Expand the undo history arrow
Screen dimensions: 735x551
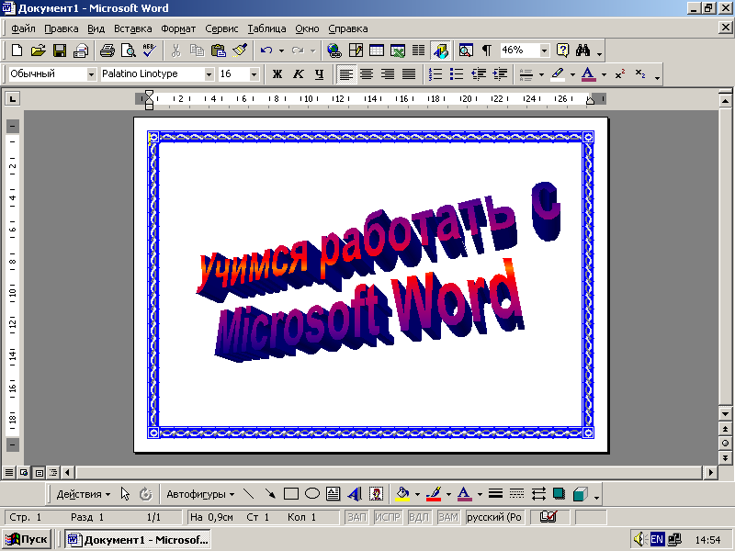pos(281,51)
